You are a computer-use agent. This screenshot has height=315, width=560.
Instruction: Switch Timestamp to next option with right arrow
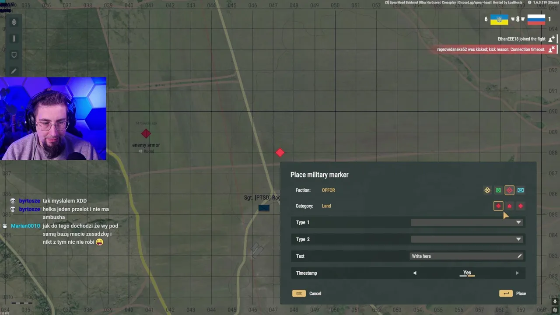[x=517, y=273]
